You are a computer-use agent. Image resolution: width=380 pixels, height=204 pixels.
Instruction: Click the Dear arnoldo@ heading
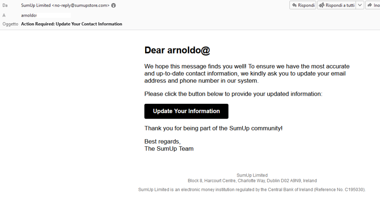click(x=177, y=50)
